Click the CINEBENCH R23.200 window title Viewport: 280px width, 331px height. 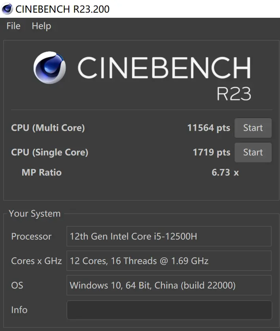point(62,9)
